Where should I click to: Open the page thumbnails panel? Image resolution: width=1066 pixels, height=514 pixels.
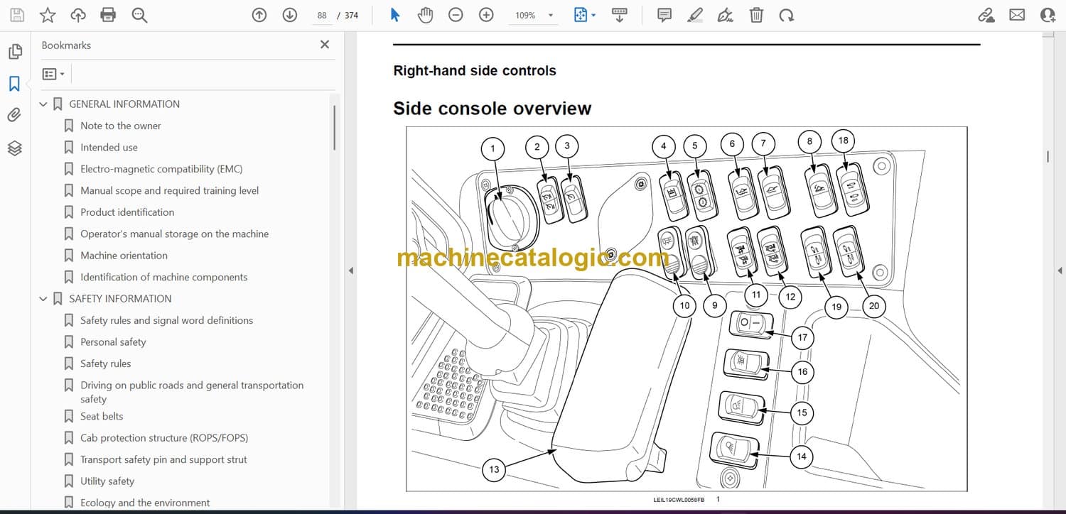click(x=15, y=52)
